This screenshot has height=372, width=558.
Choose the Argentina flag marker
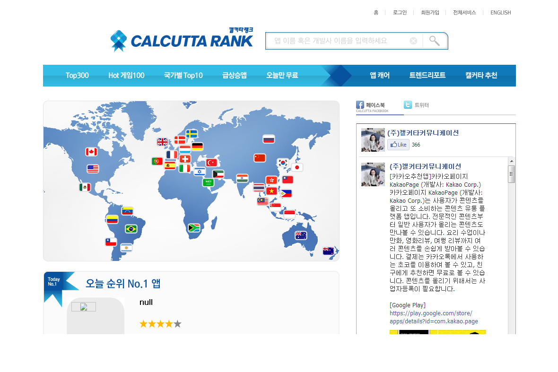(126, 248)
